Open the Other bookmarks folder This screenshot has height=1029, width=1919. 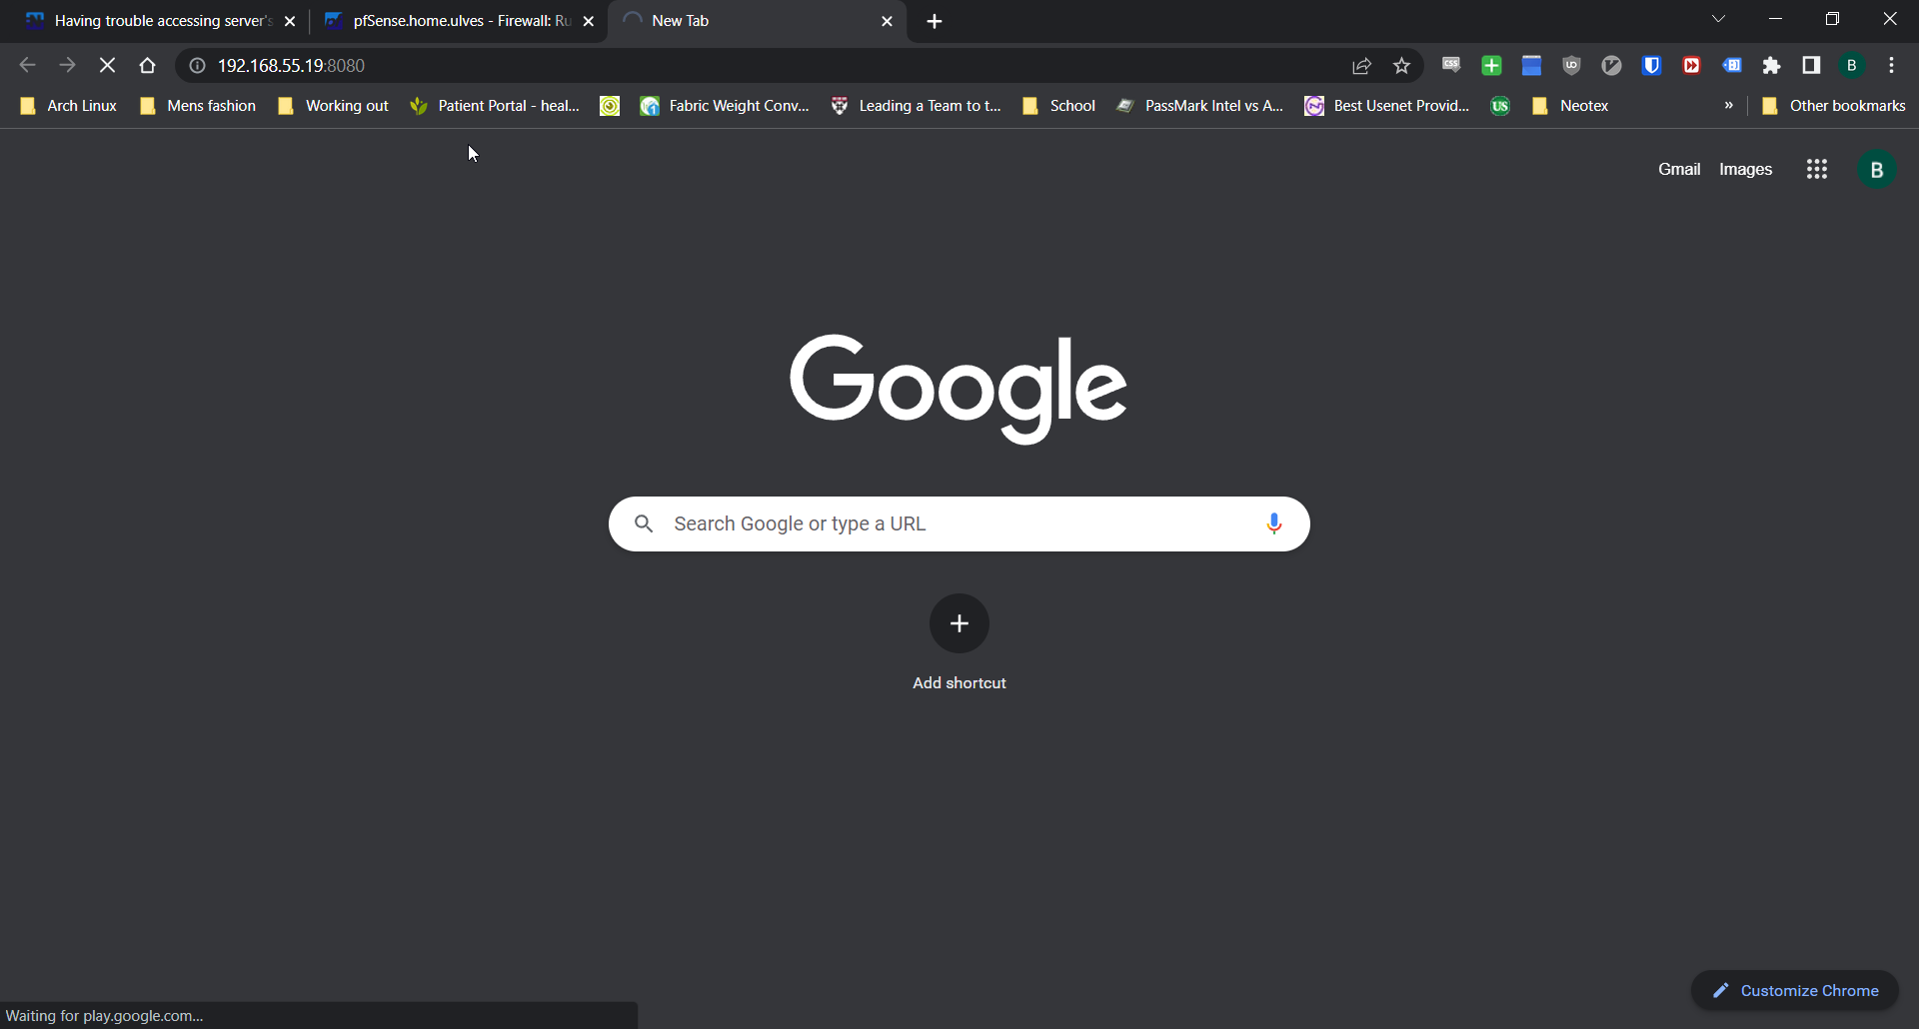click(1833, 106)
